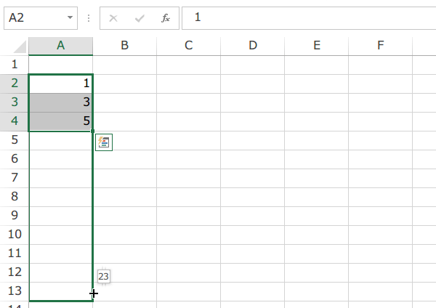436x308 pixels.
Task: Select row 5 header
Action: (x=15, y=140)
